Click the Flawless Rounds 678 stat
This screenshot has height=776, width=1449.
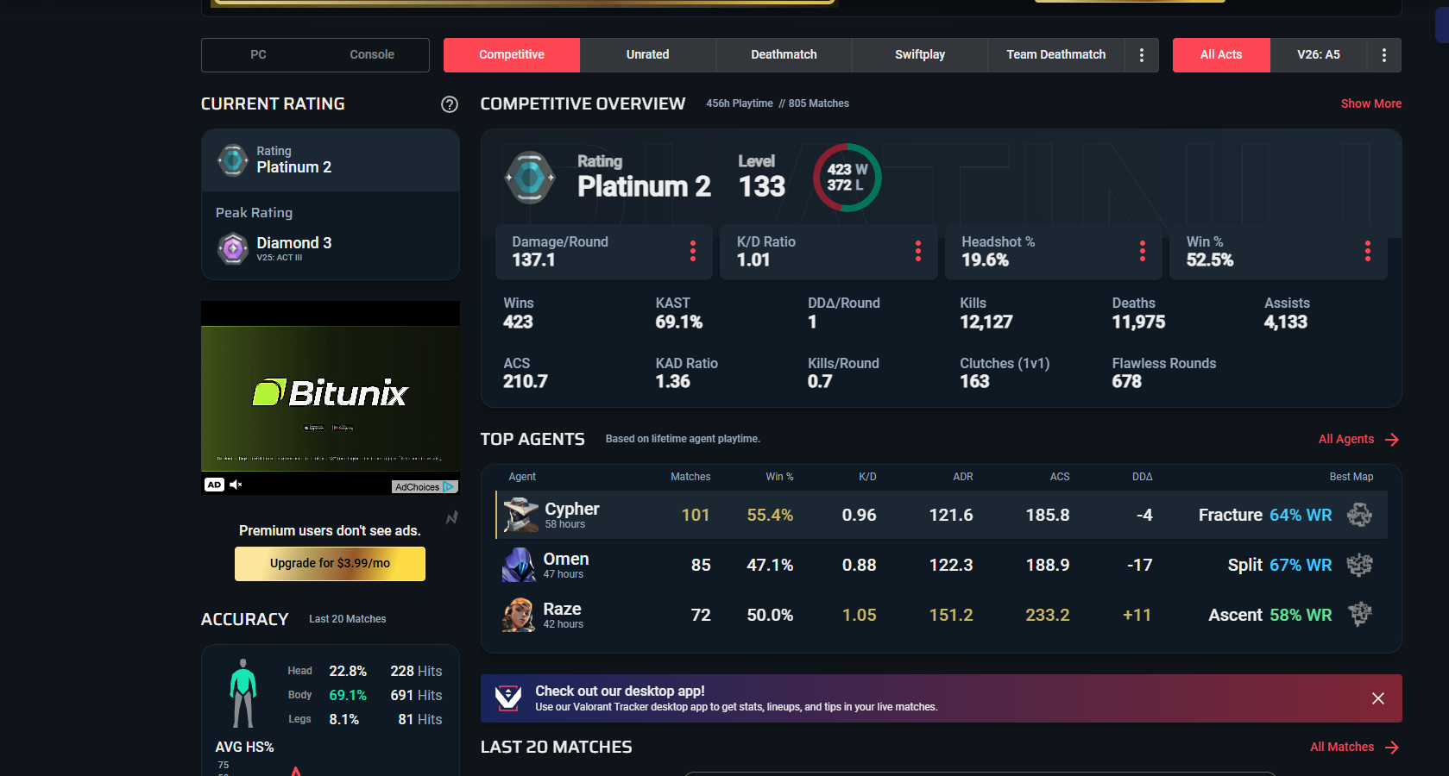click(x=1163, y=372)
